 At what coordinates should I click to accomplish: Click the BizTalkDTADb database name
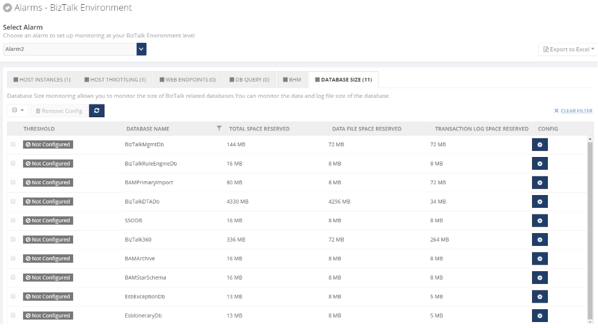(x=142, y=202)
